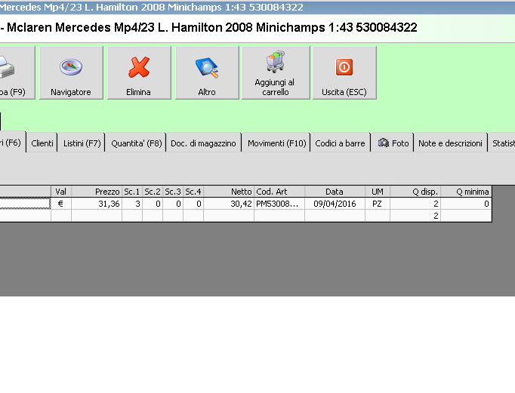Click the Q minima column header
The image size is (515, 393).
[x=466, y=192]
